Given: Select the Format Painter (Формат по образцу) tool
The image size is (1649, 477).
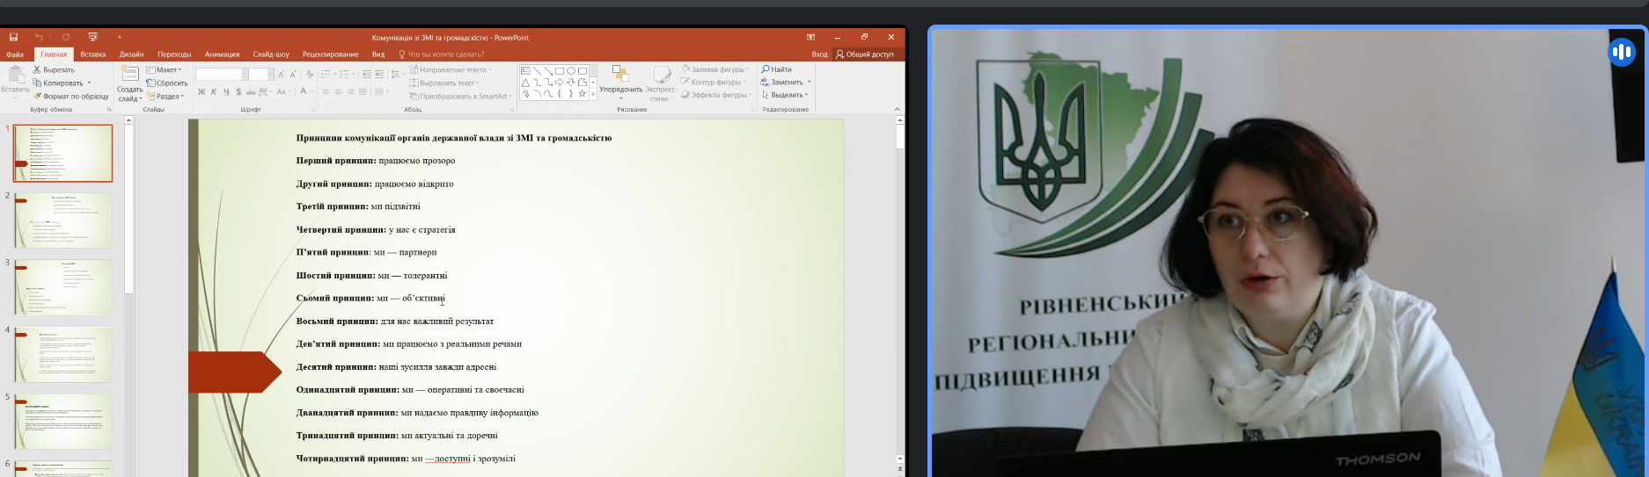Looking at the screenshot, I should [x=37, y=97].
